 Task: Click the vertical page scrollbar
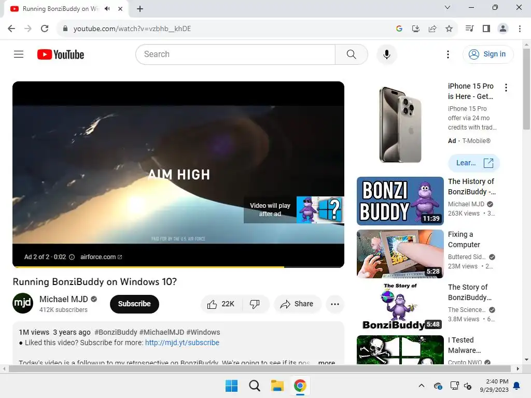tap(526, 89)
